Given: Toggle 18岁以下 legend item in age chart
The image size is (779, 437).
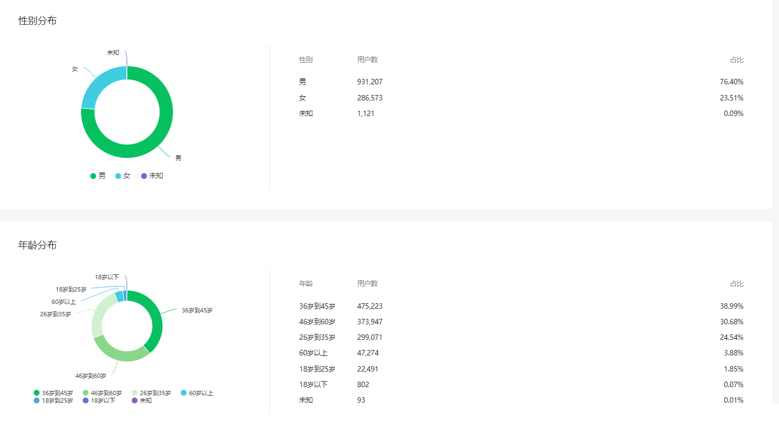Looking at the screenshot, I should 99,400.
